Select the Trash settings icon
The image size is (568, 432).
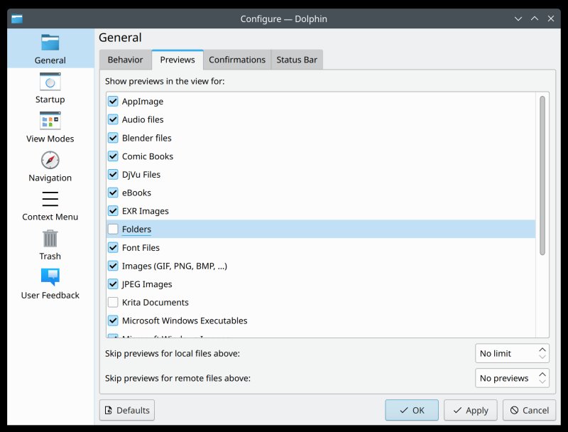coord(50,239)
